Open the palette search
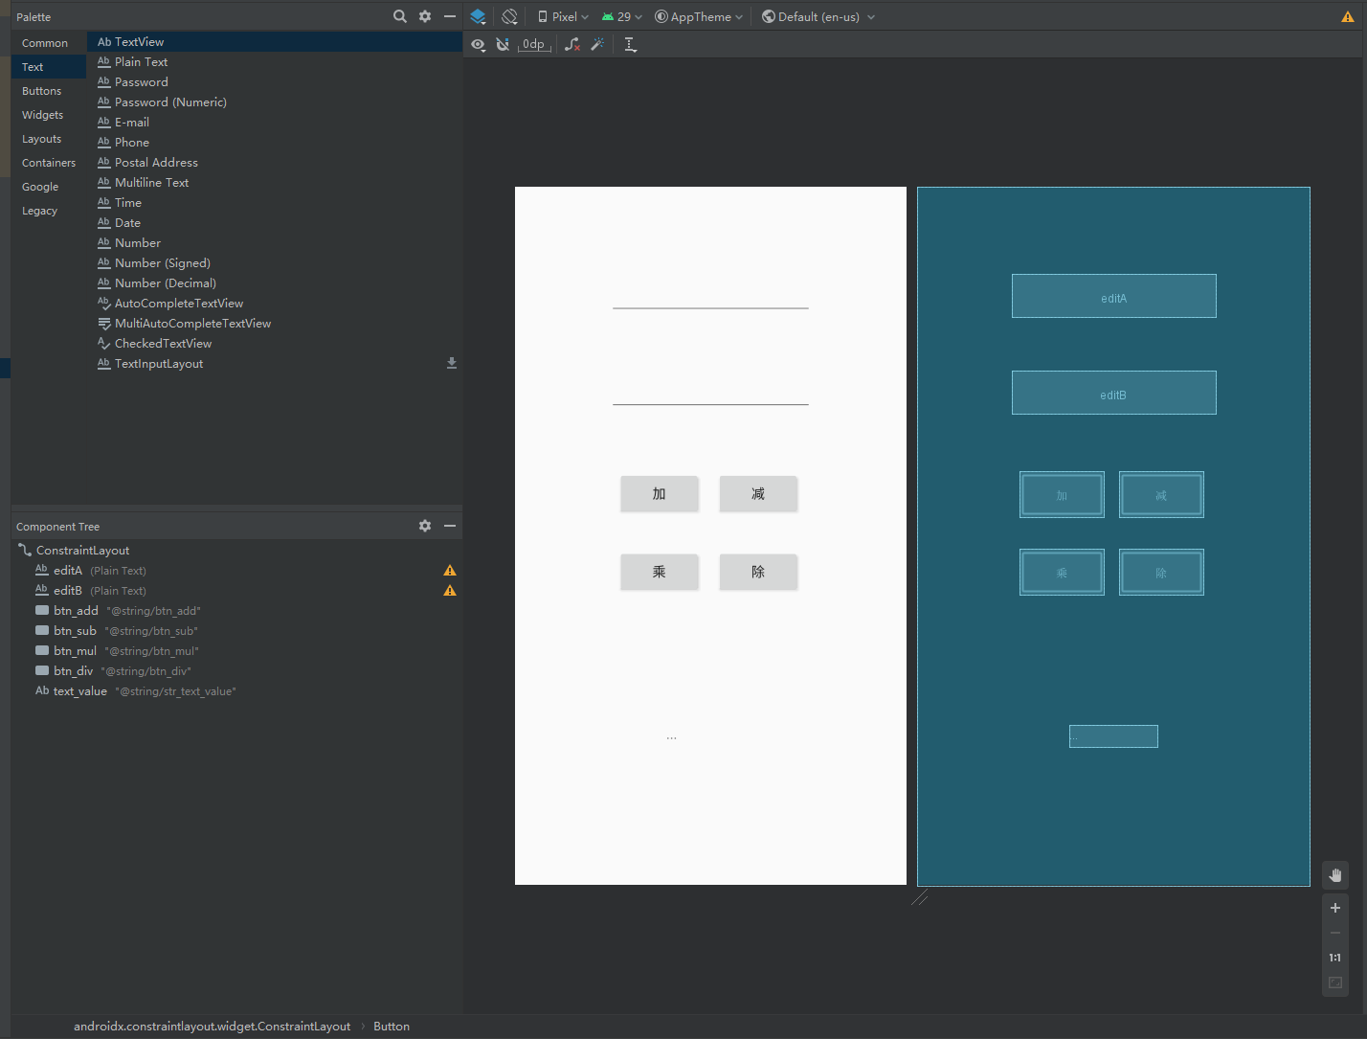The image size is (1367, 1039). click(x=400, y=16)
